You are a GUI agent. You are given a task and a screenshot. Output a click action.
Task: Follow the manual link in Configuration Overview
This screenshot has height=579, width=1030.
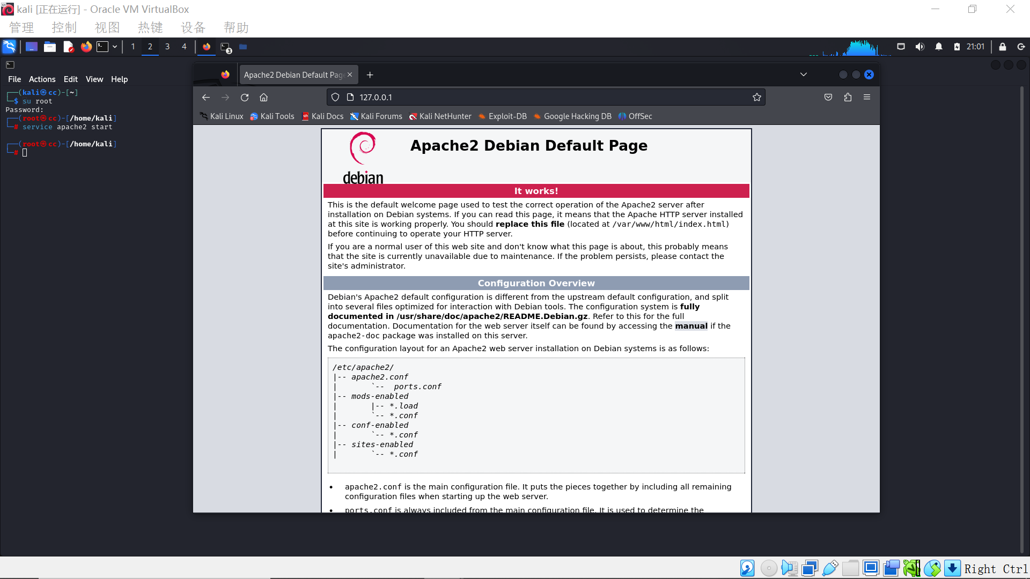point(691,326)
